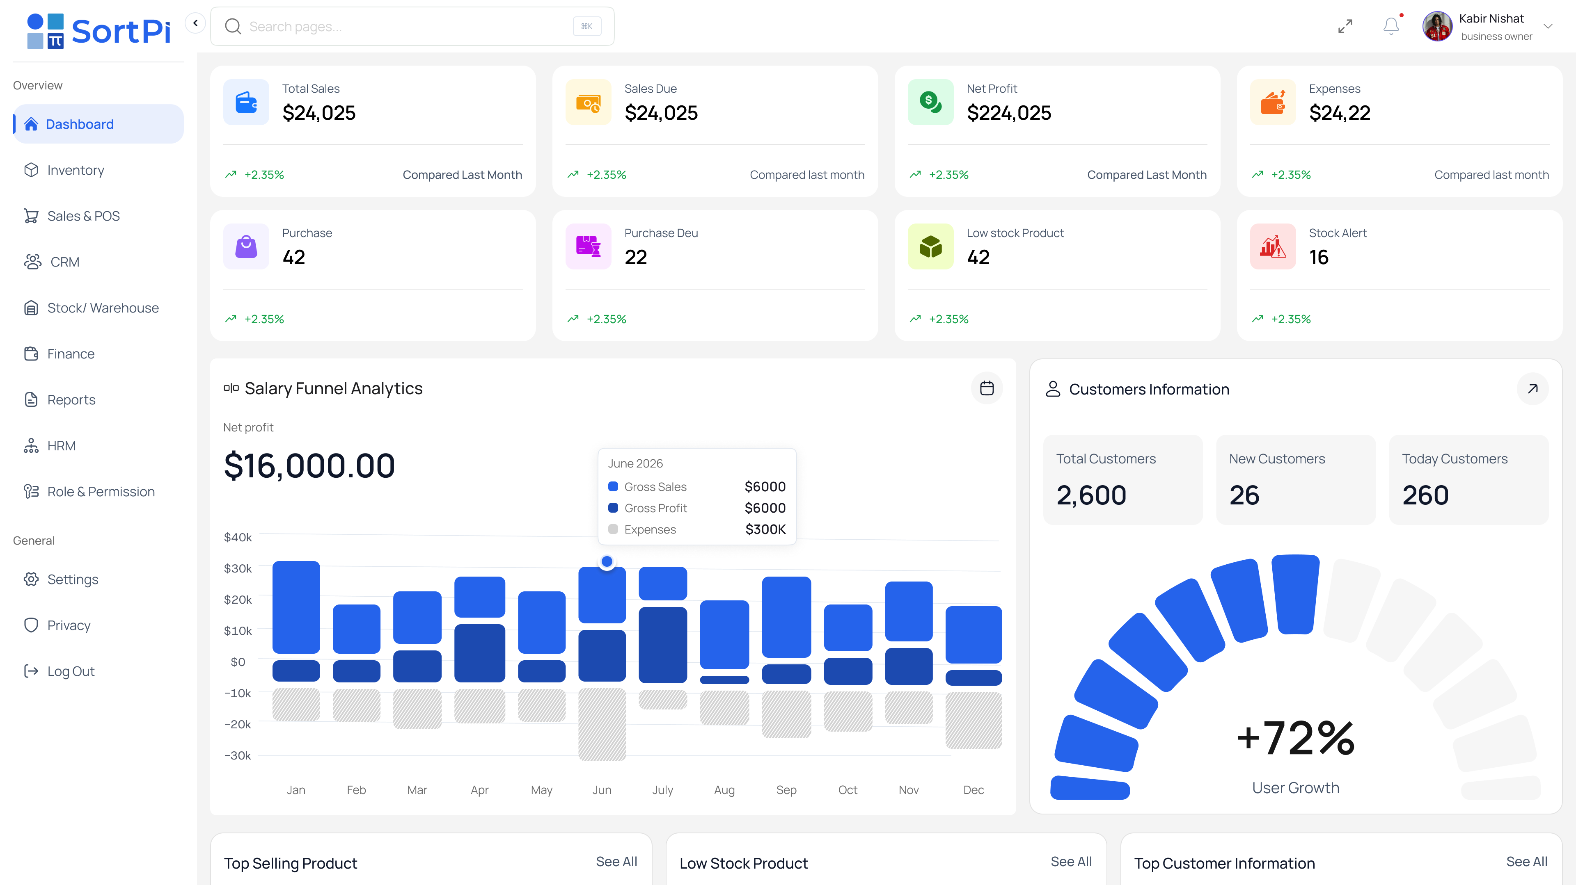Click the ⌘K shortcut badge in search
The width and height of the screenshot is (1576, 885).
(587, 26)
